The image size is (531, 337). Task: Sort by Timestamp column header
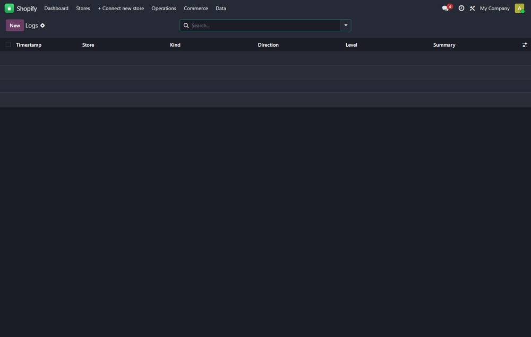[x=29, y=45]
